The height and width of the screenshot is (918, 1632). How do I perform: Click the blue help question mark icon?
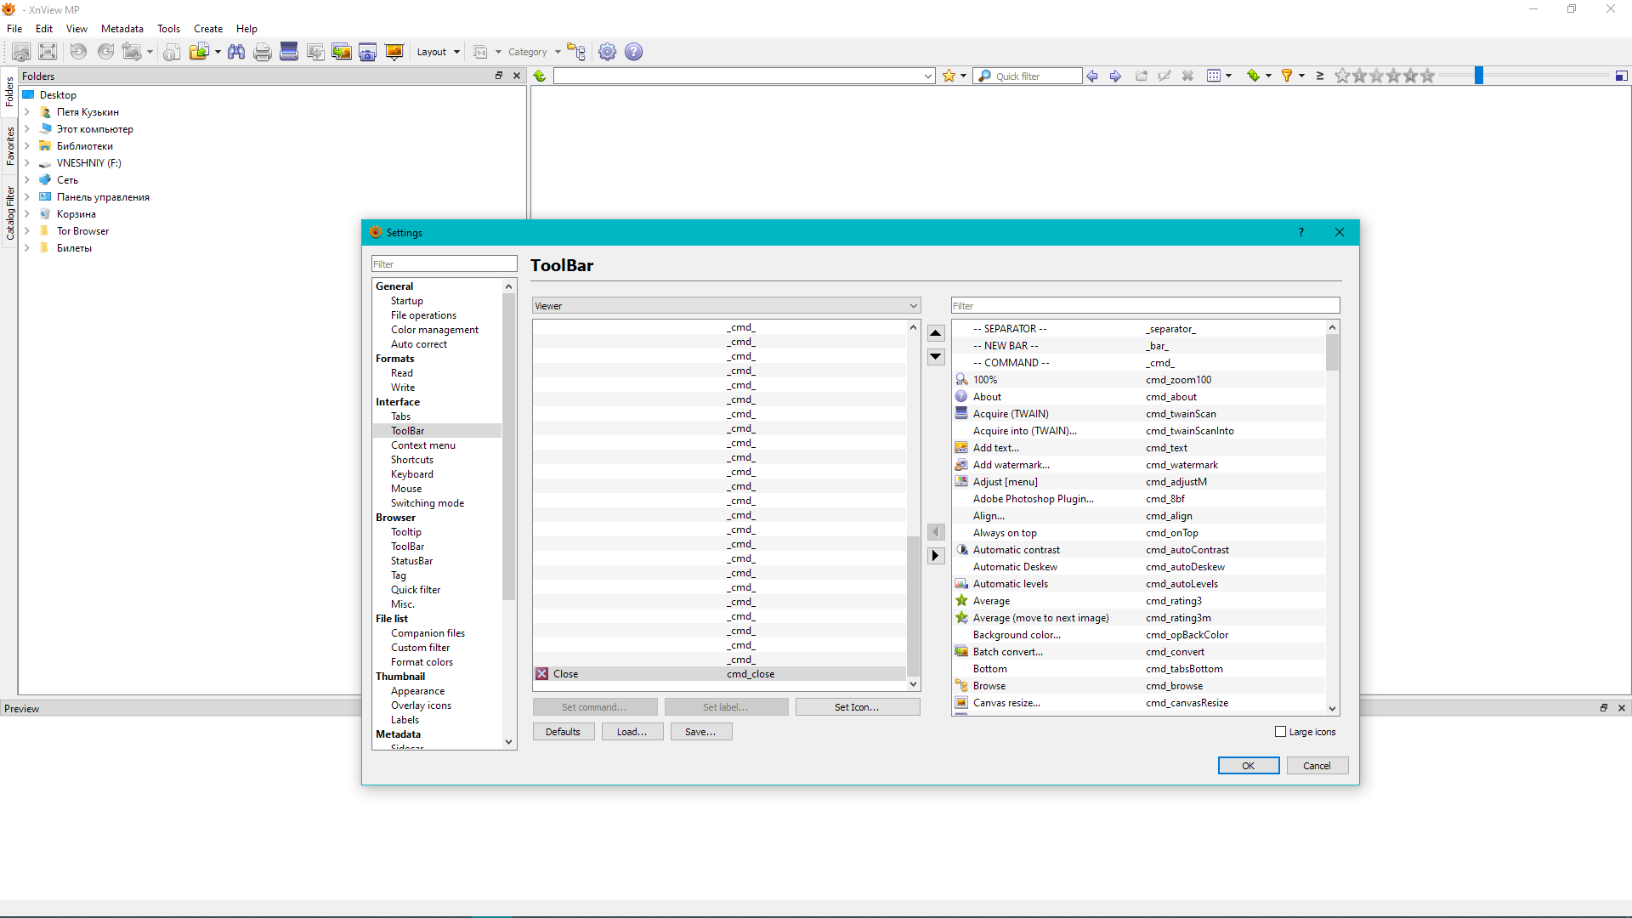click(x=633, y=52)
